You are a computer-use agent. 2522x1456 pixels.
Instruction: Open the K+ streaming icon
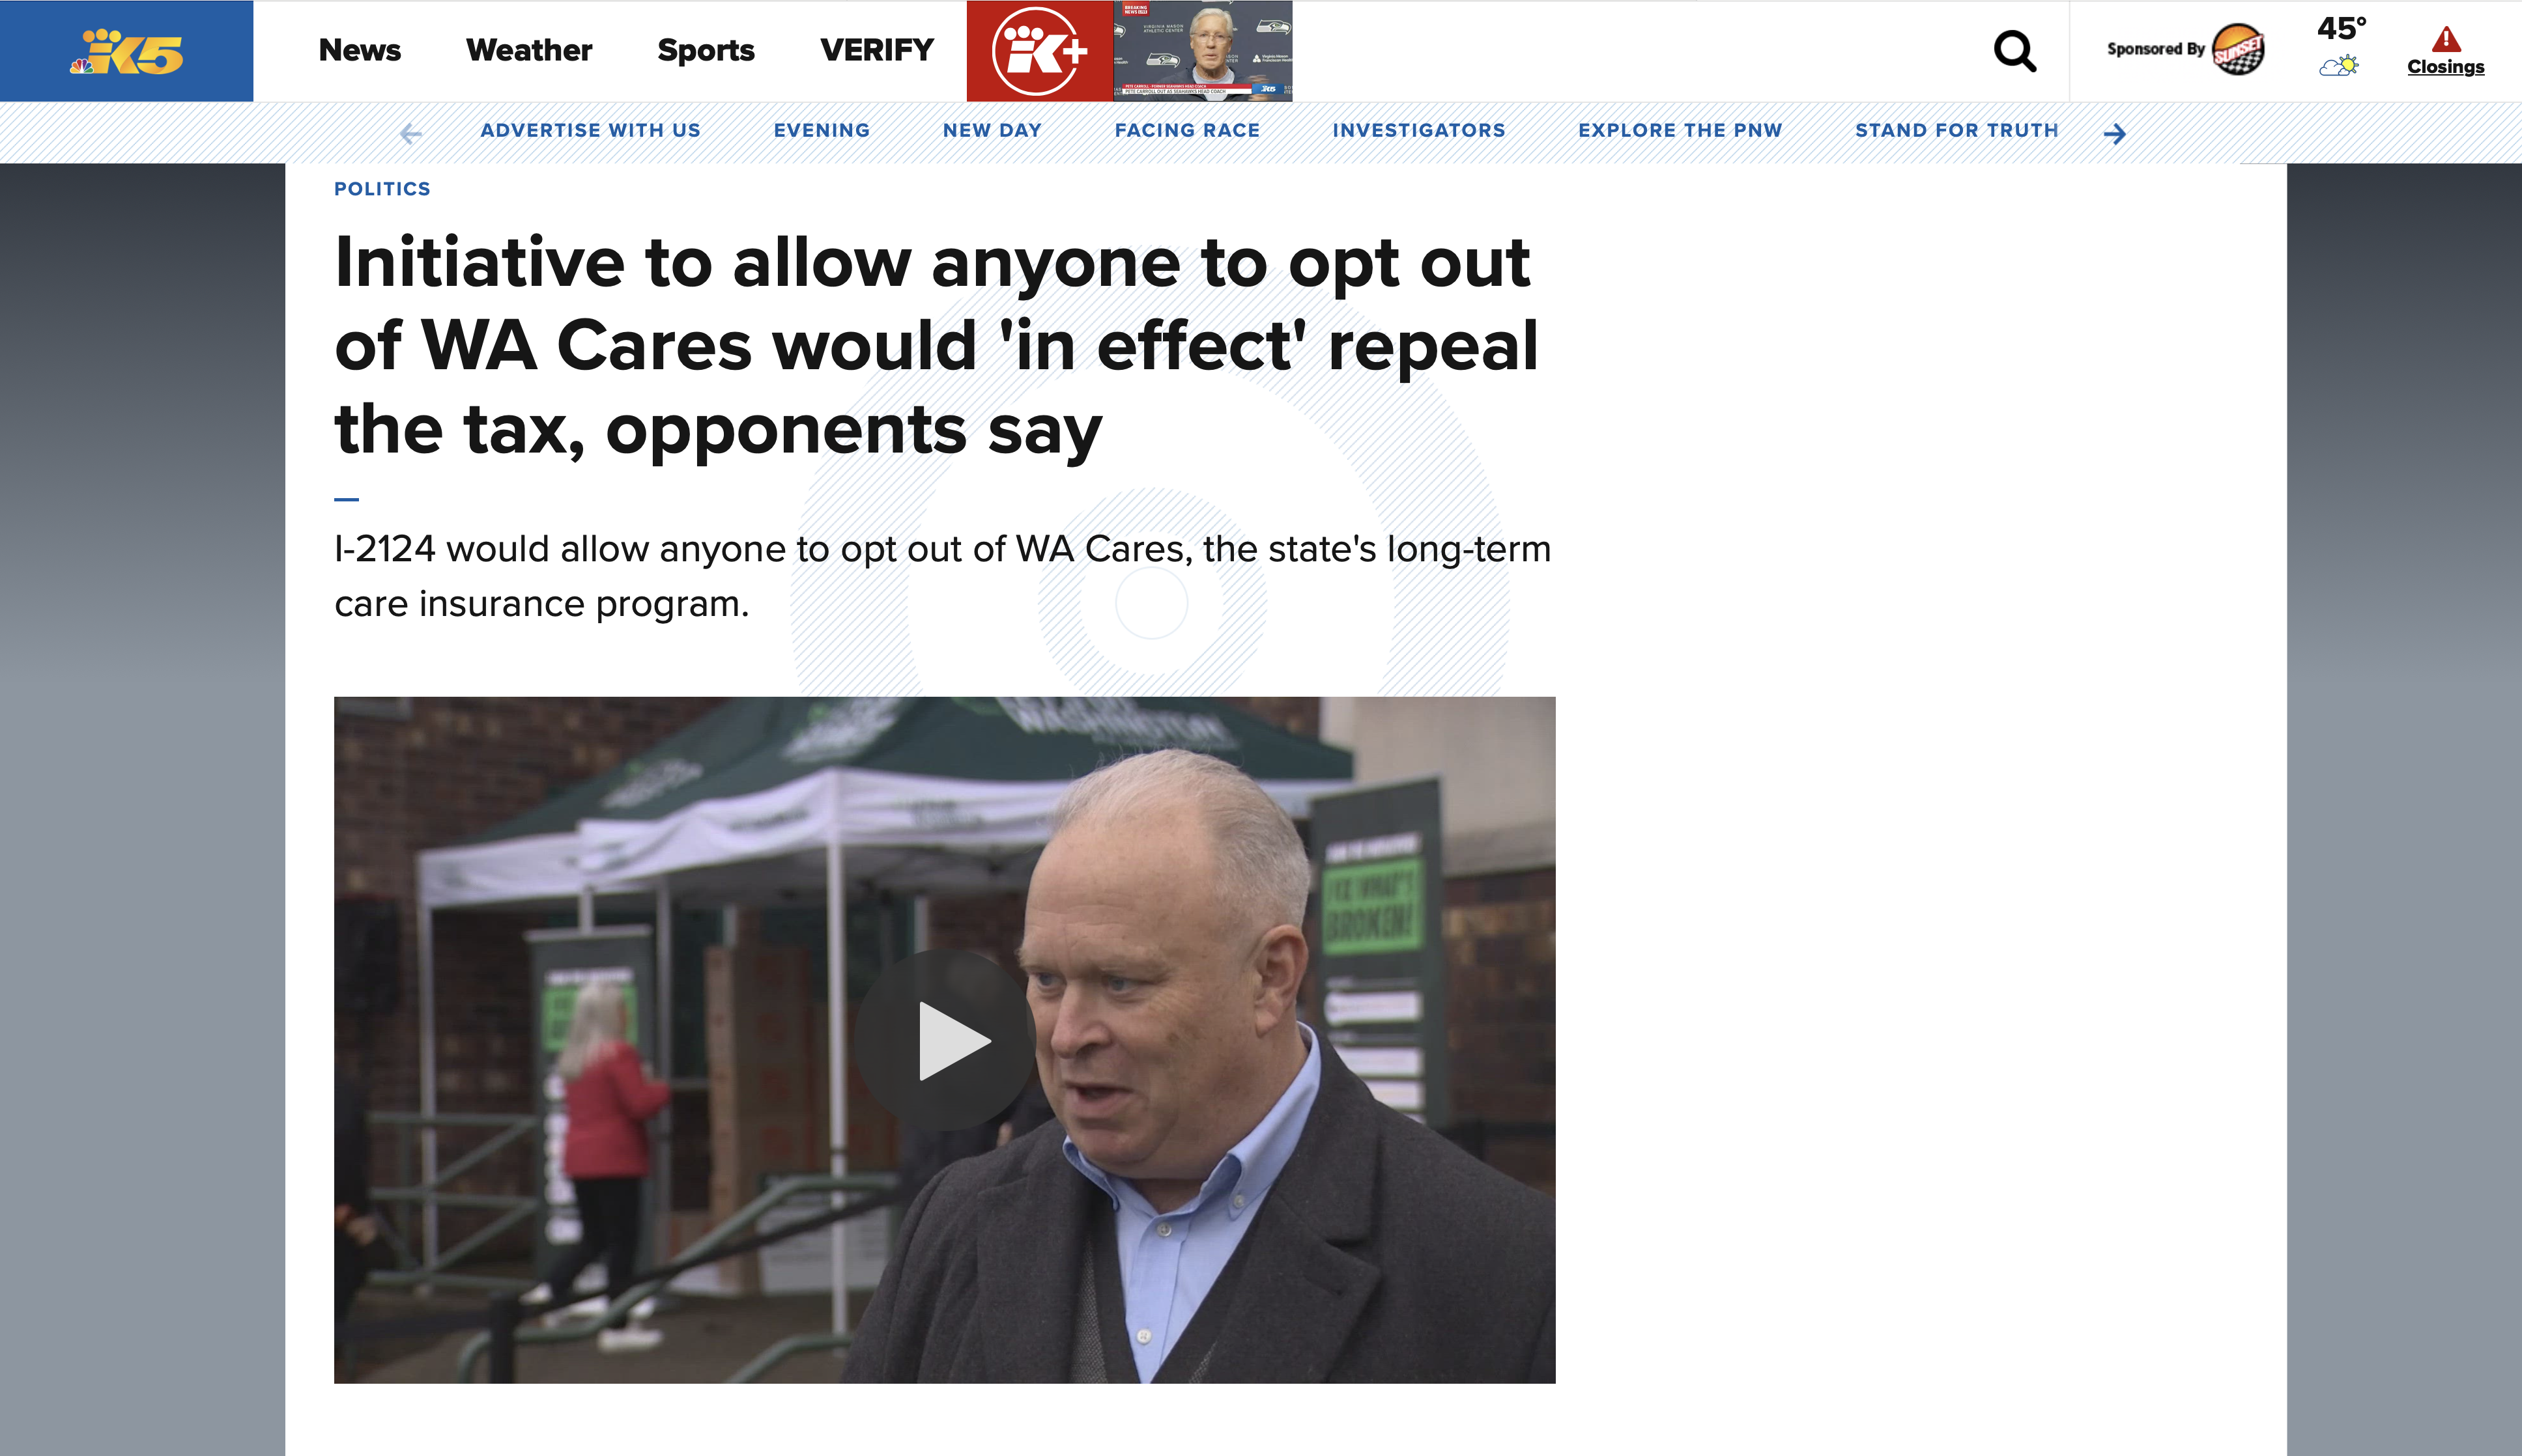point(1039,51)
